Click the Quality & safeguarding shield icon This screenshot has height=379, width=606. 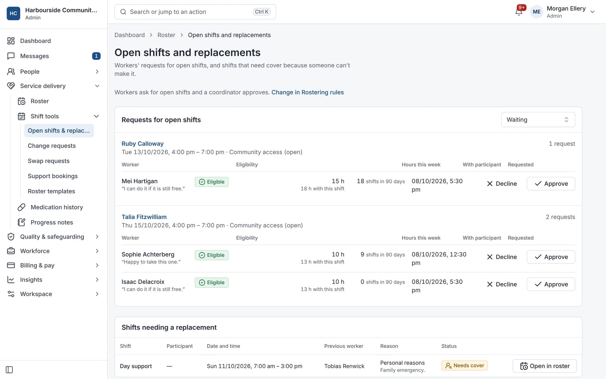click(11, 237)
